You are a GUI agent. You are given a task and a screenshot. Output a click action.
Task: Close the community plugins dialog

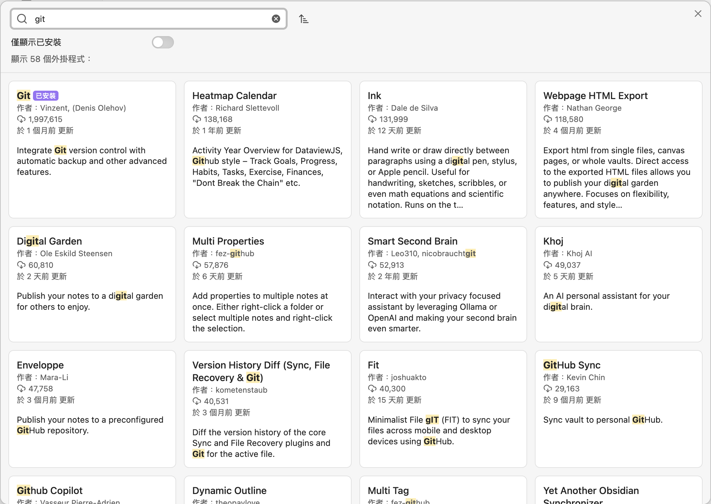point(698,14)
